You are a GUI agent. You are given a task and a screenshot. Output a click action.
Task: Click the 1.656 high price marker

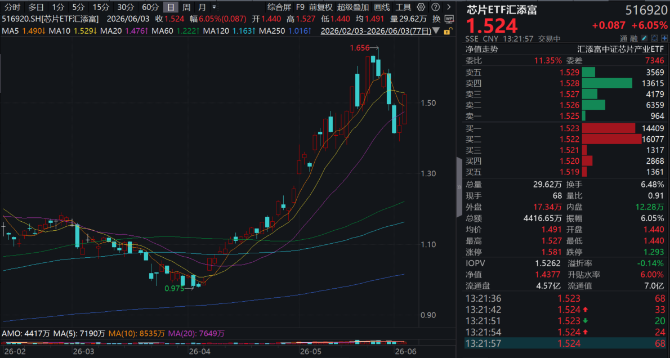point(359,48)
